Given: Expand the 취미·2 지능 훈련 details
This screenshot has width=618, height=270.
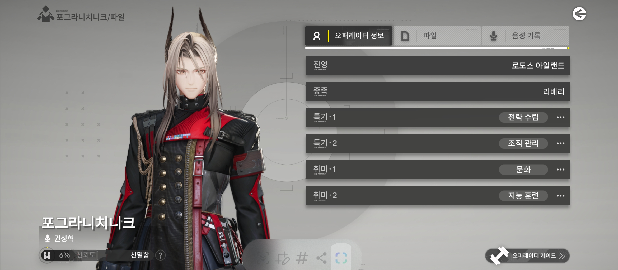Looking at the screenshot, I should click(560, 196).
